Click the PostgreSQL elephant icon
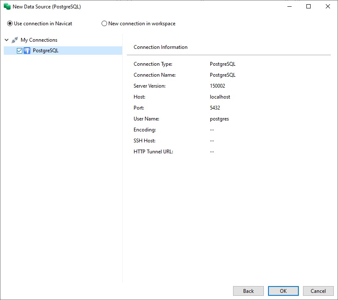The height and width of the screenshot is (300, 338). [27, 51]
